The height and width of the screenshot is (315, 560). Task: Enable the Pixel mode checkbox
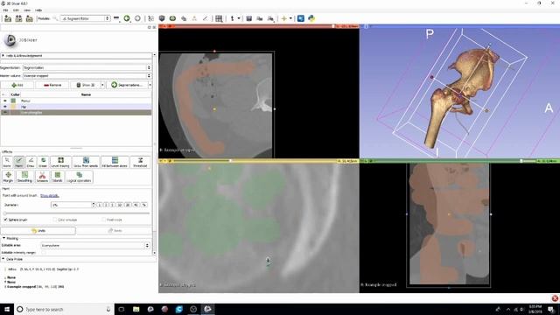(103, 220)
